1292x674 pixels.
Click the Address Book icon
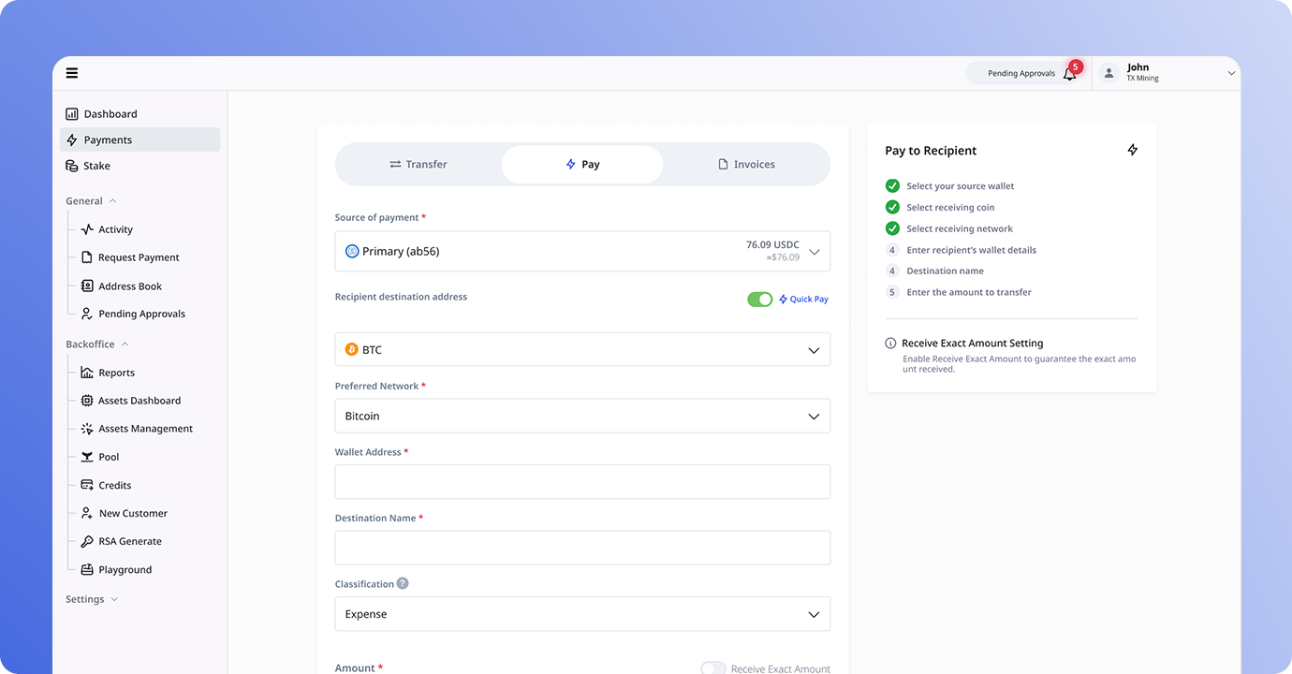coord(87,286)
